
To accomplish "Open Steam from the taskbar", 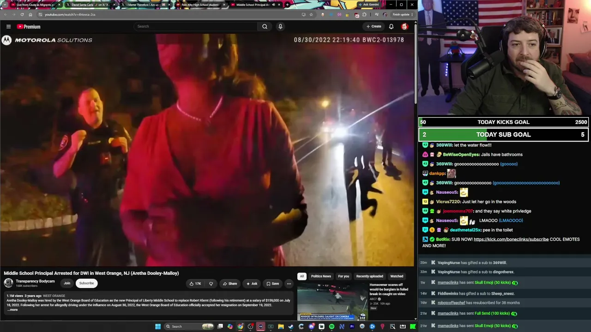I will point(291,326).
